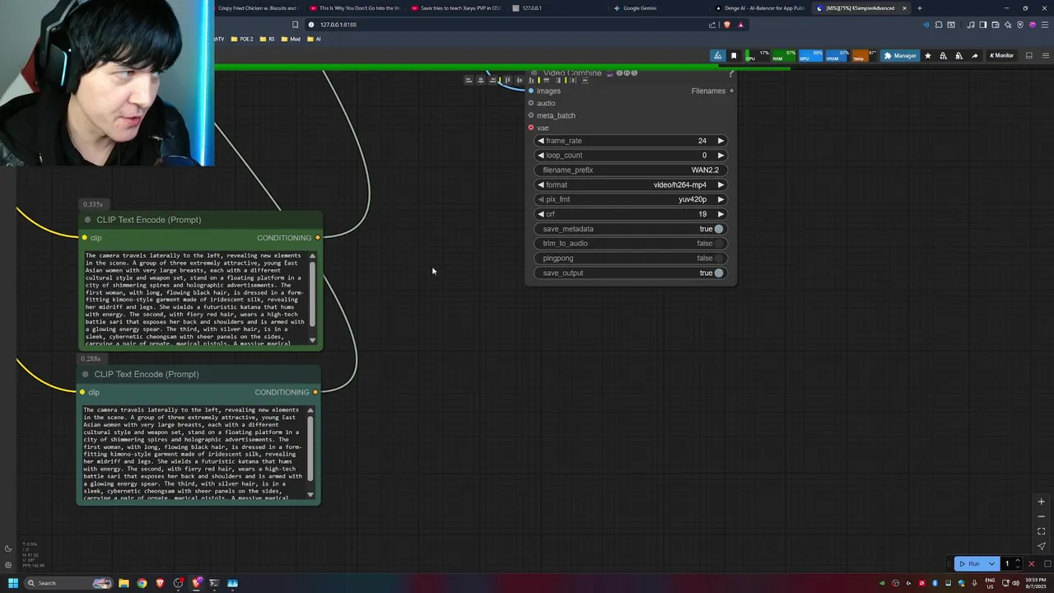Switch to Crispy Fried Chicken browser tab

[259, 8]
